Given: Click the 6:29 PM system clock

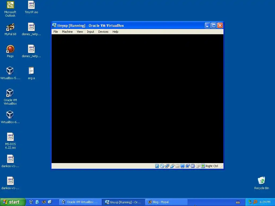Looking at the screenshot, I should point(265,202).
